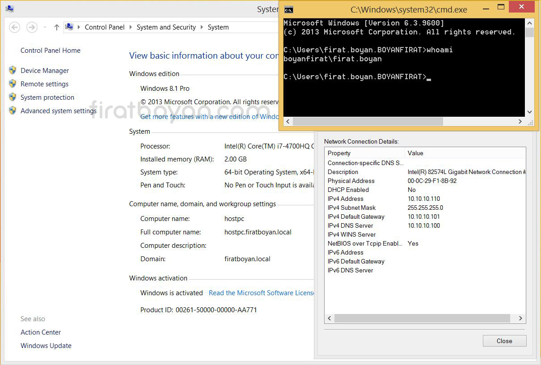Screen dimensions: 541x365
Task: Click cmd vertical scrollbar down arrow
Action: [529, 112]
